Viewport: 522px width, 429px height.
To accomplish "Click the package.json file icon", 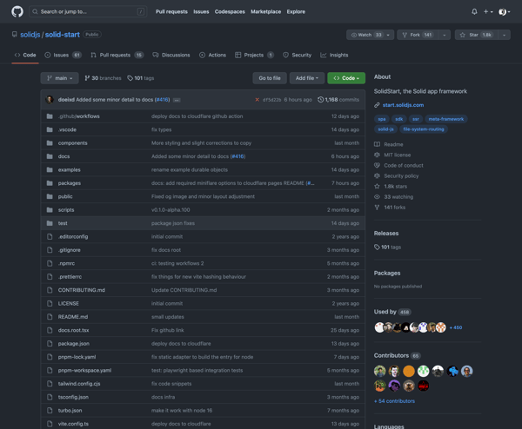I will pyautogui.click(x=50, y=344).
